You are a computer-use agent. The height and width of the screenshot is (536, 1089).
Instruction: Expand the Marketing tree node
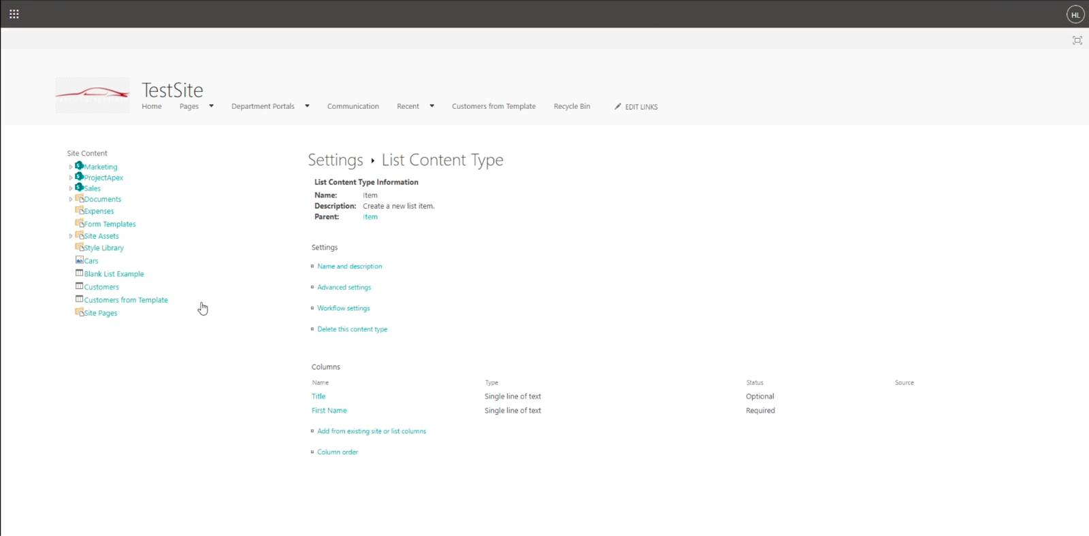pyautogui.click(x=70, y=167)
